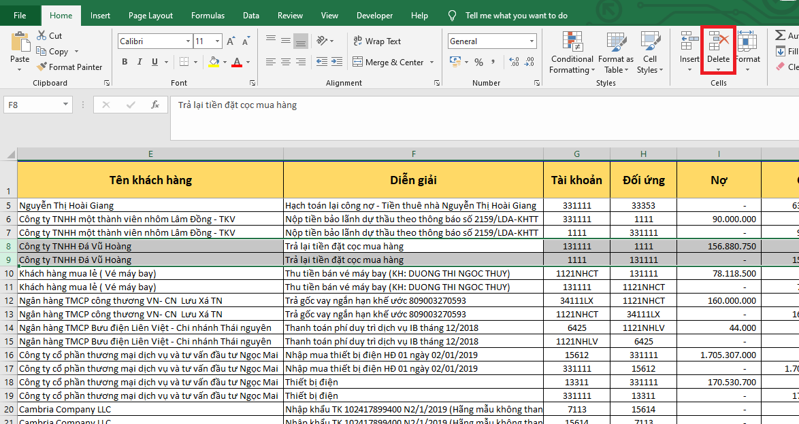Toggle Bold formatting
The image size is (799, 424).
[125, 63]
